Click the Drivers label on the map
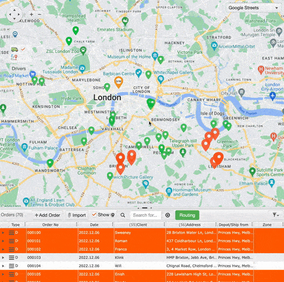Screen dimensions: 284x282 click(x=19, y=68)
